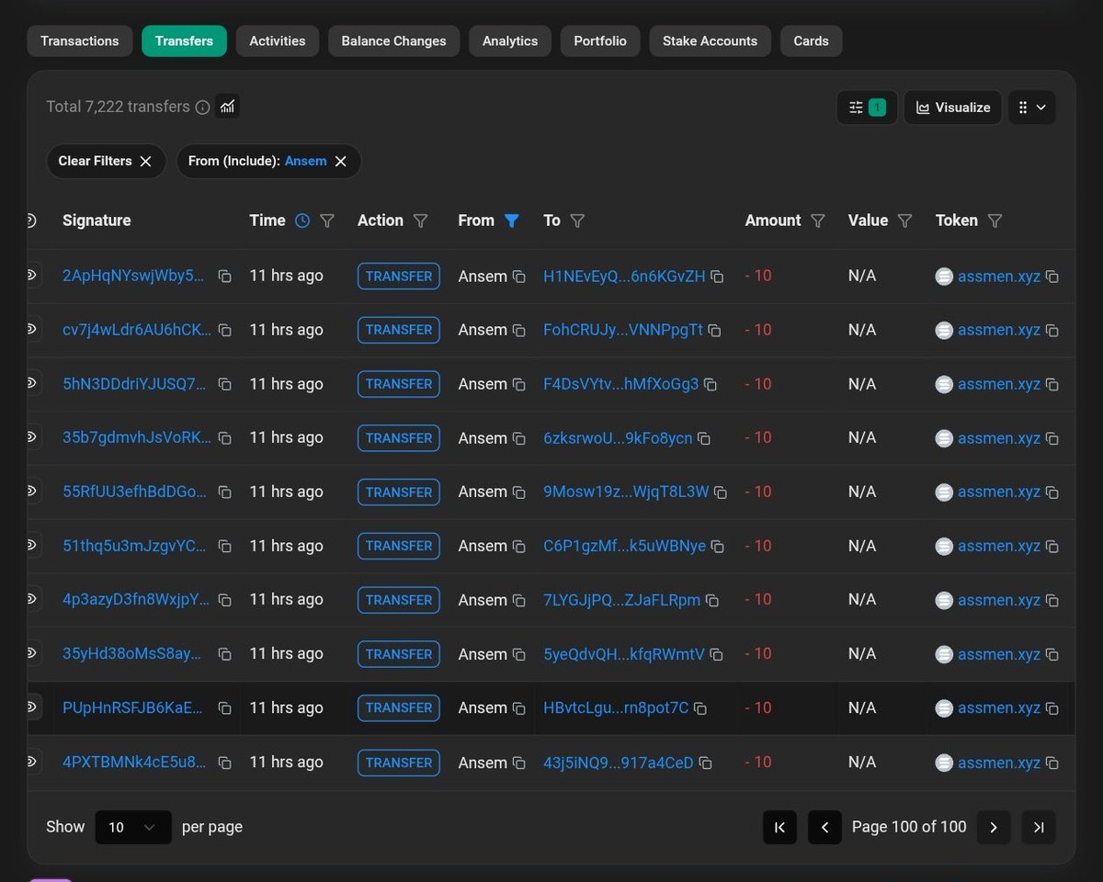The image size is (1103, 882).
Task: Open signature 4PXTBMNk4cE5u8 link
Action: tap(134, 762)
